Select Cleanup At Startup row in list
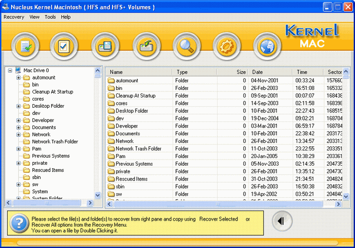 [224, 96]
